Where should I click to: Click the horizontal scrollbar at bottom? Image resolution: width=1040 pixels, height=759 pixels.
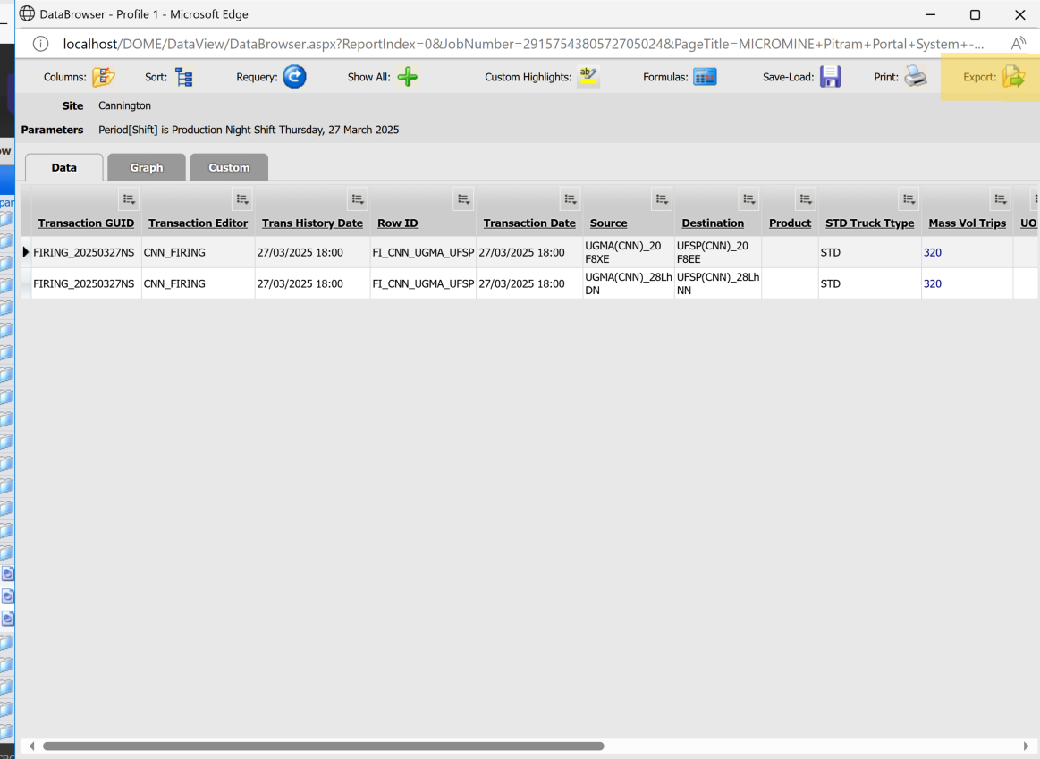pyautogui.click(x=324, y=746)
